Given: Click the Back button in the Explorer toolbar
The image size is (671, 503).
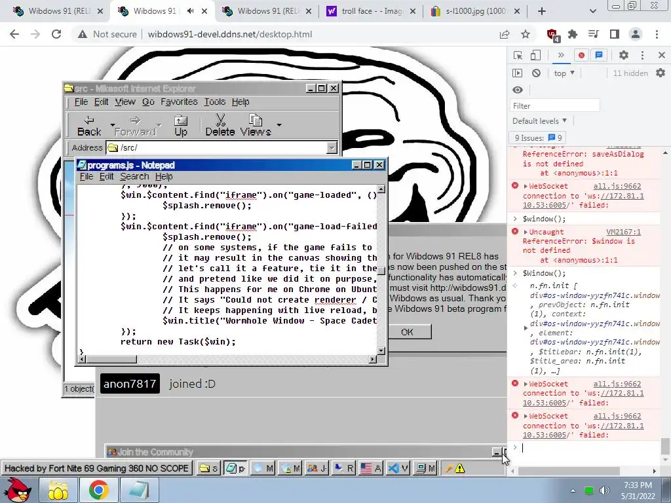Looking at the screenshot, I should pyautogui.click(x=89, y=125).
